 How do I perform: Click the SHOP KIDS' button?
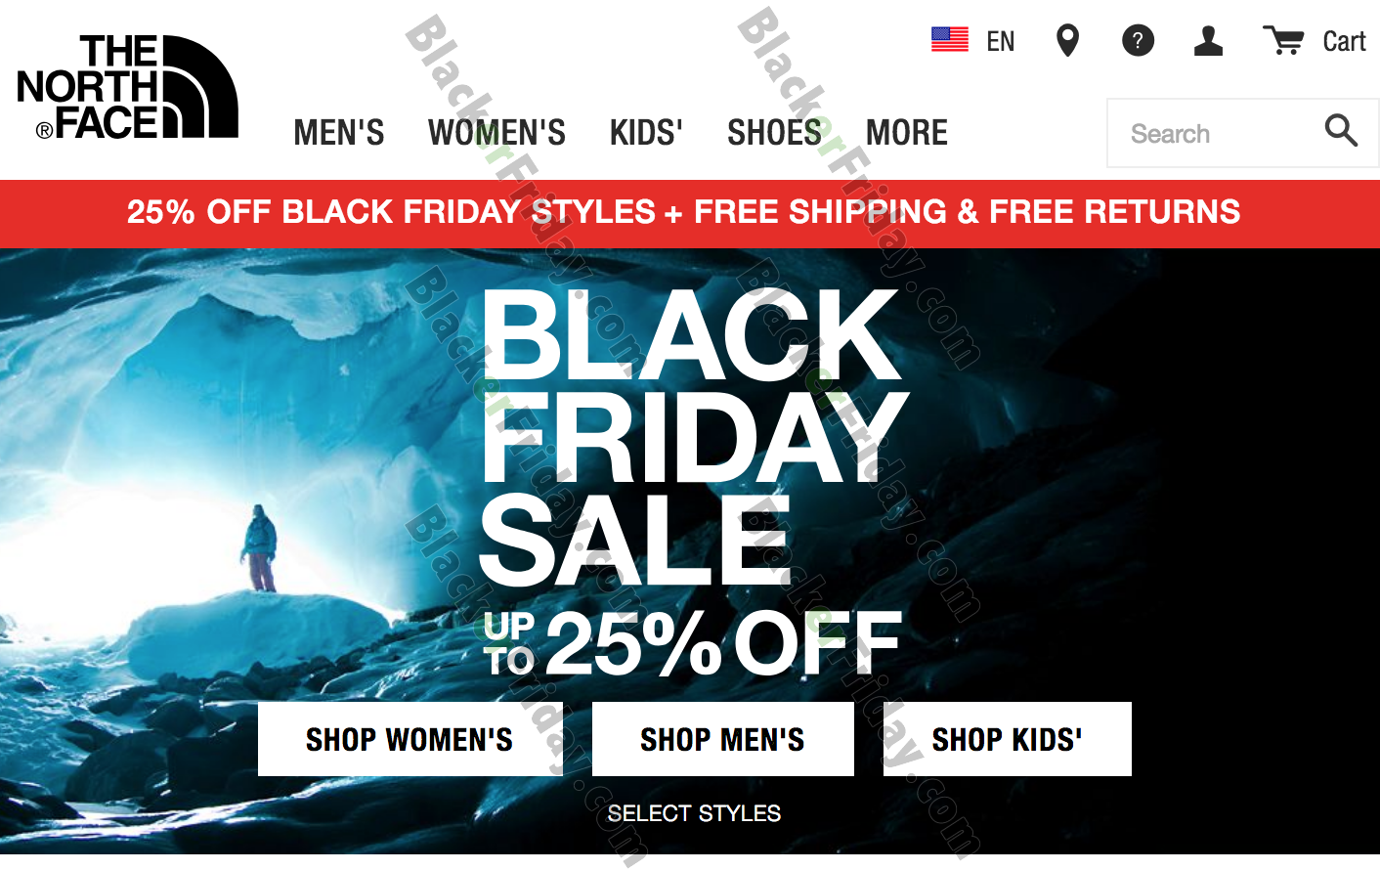click(x=1007, y=739)
